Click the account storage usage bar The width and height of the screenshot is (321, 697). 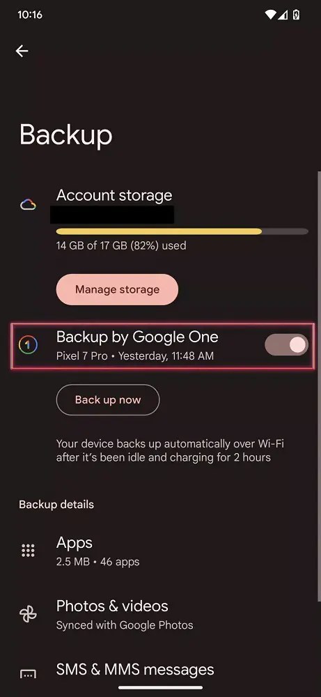pyautogui.click(x=182, y=231)
